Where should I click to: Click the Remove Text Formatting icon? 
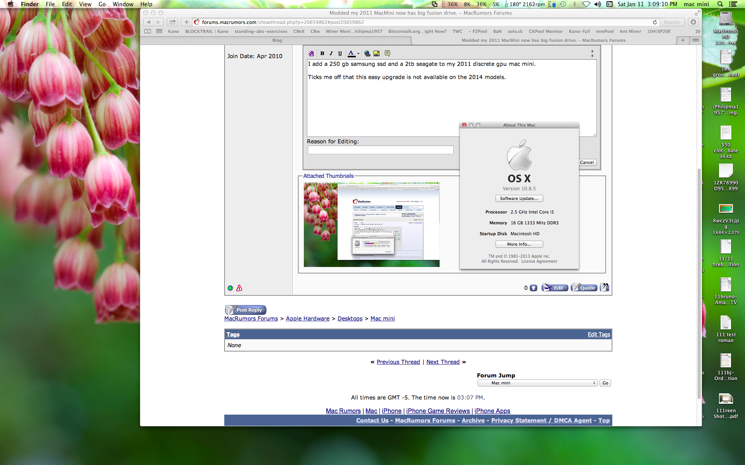point(311,53)
